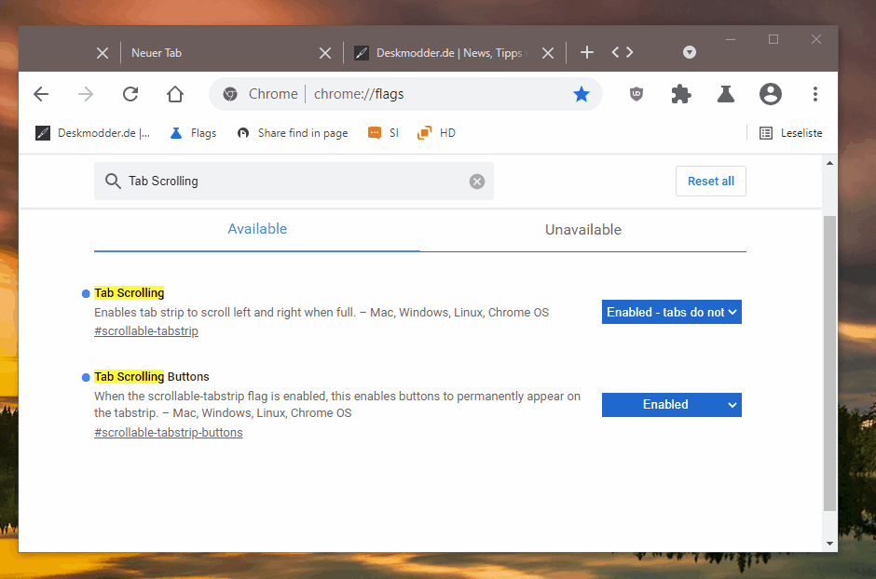Screen dimensions: 876x579
Task: Open Tab Scrolling flag dropdown
Action: coord(672,313)
